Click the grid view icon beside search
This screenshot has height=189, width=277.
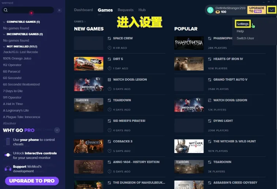pos(60,10)
